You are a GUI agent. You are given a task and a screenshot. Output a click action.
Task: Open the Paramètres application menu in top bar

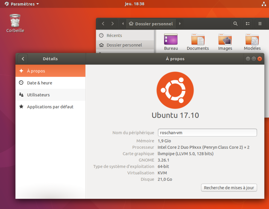point(22,4)
